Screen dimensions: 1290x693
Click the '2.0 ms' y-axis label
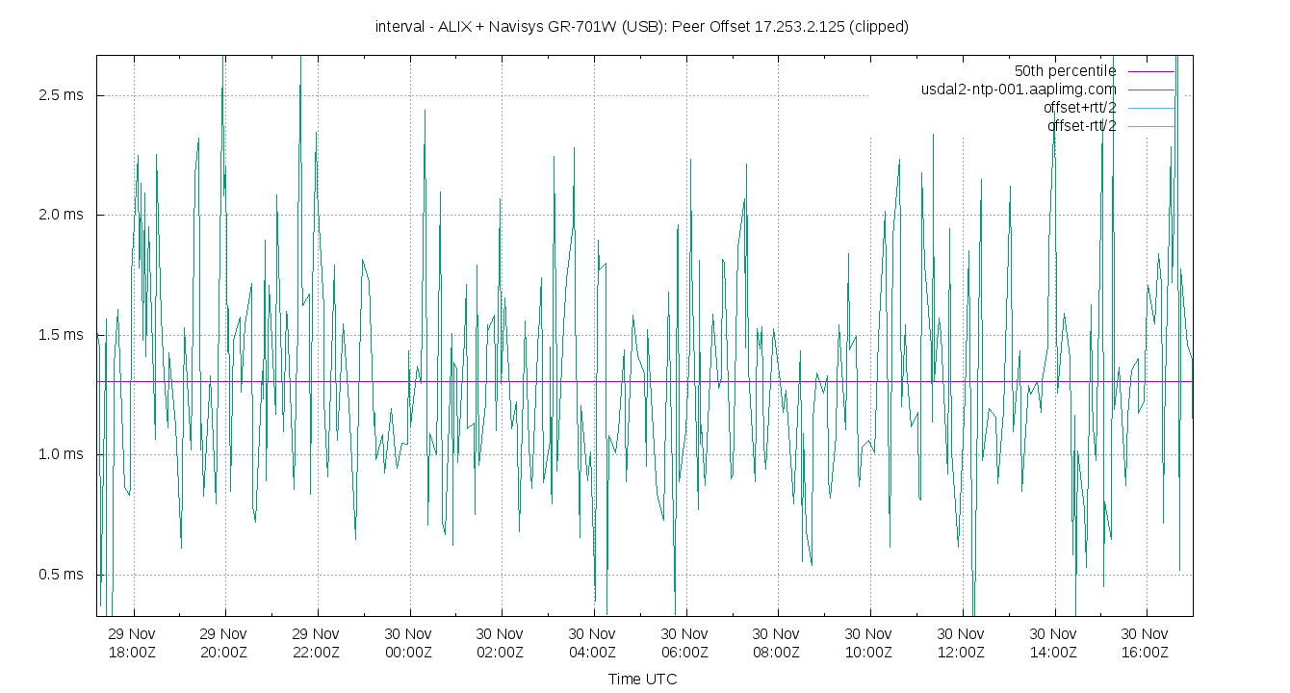[62, 215]
